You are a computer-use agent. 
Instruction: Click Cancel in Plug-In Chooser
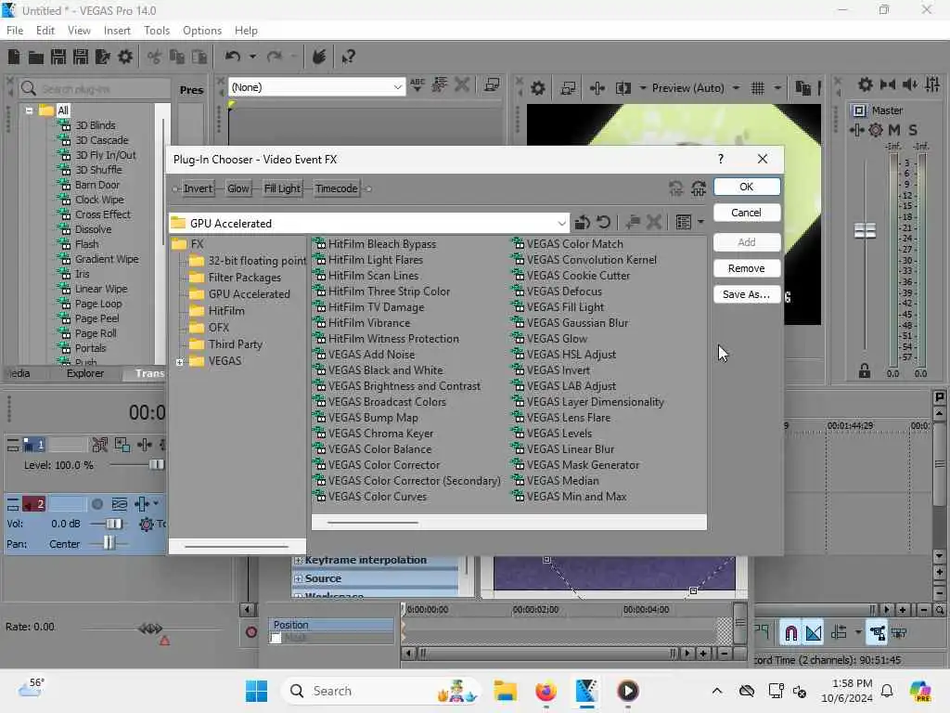(747, 213)
